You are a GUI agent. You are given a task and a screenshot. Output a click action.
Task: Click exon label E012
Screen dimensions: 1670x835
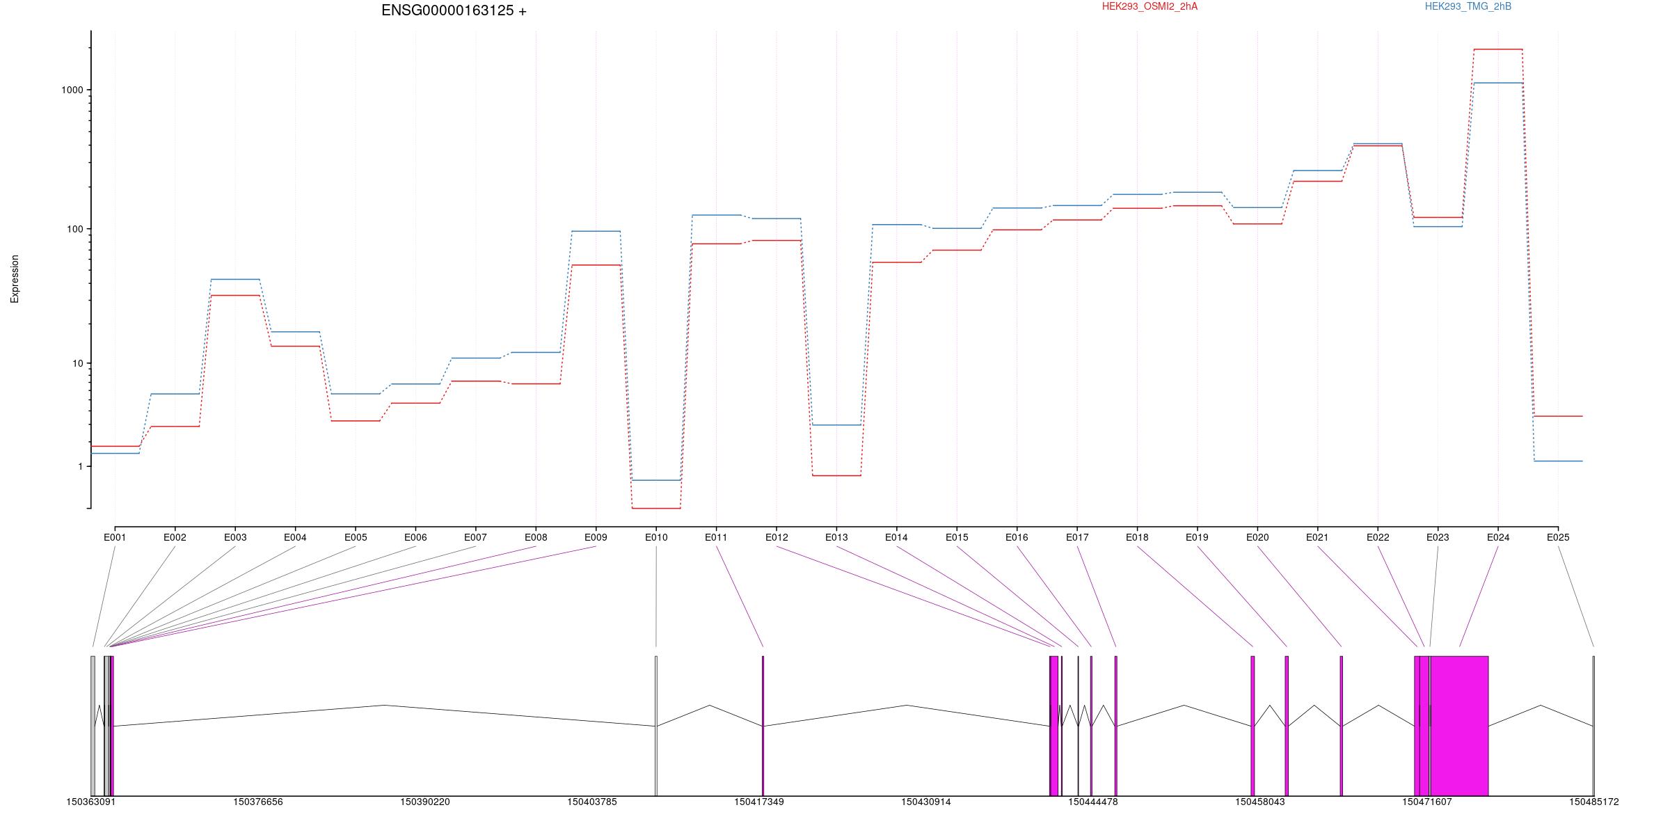point(777,537)
